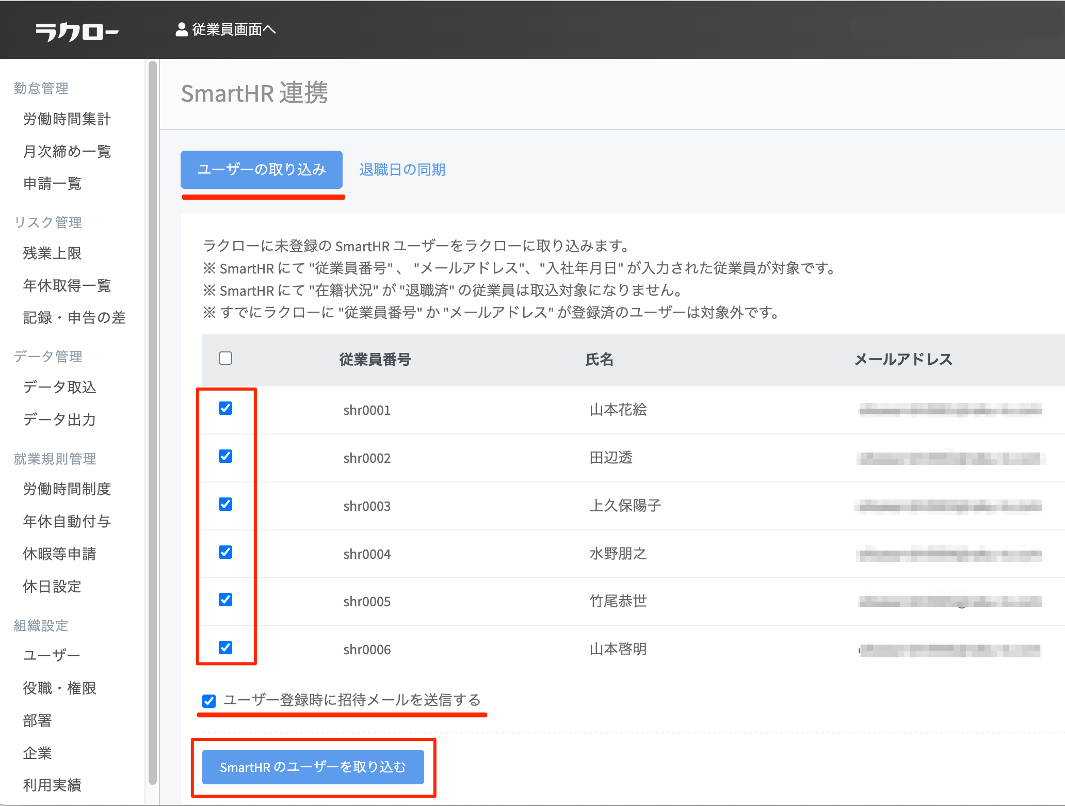Open 休暇等申請 in sidebar
The image size is (1065, 806).
click(x=60, y=554)
